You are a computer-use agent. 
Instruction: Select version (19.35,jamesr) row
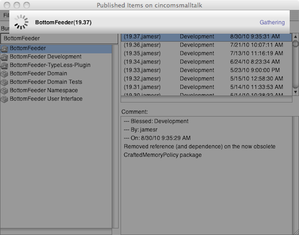(206, 53)
